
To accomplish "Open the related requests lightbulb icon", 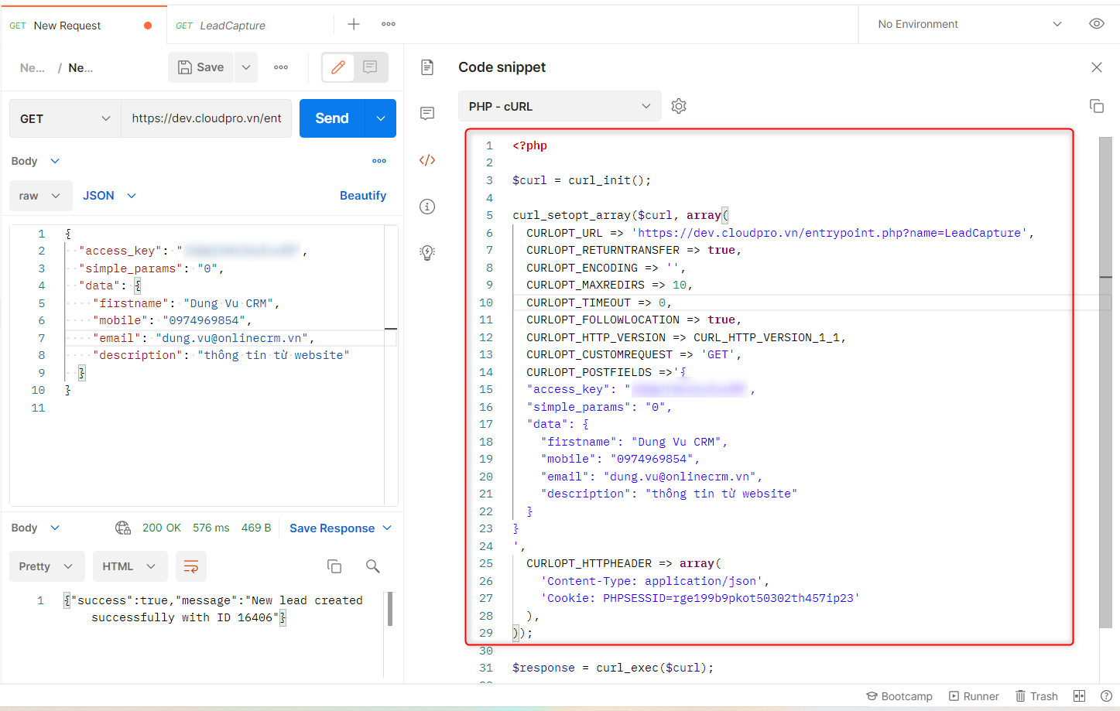I will pyautogui.click(x=427, y=253).
